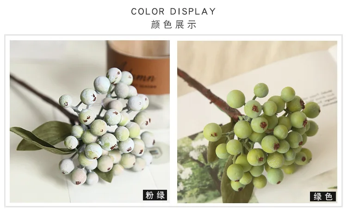This screenshot has width=347, height=212.
Task: Select the 粉绿 color label
Action: click(155, 195)
